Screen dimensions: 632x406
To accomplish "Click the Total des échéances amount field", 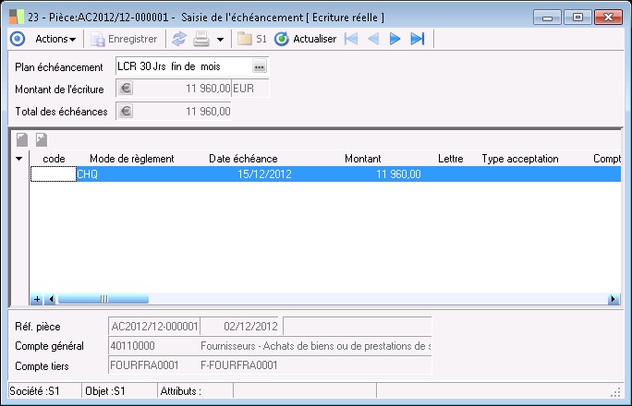I will [183, 111].
